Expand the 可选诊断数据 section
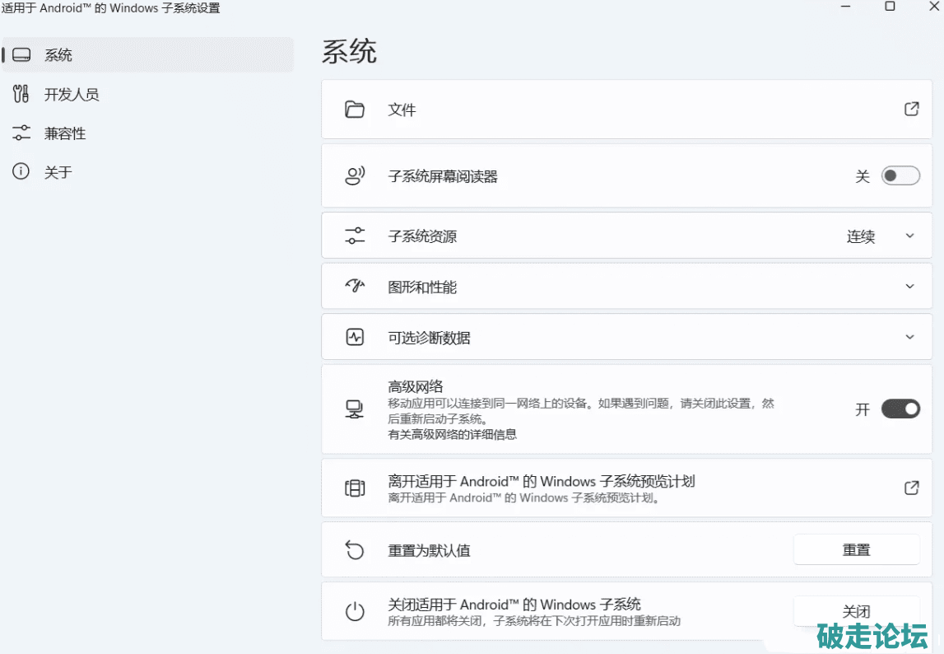Image resolution: width=944 pixels, height=654 pixels. click(909, 337)
